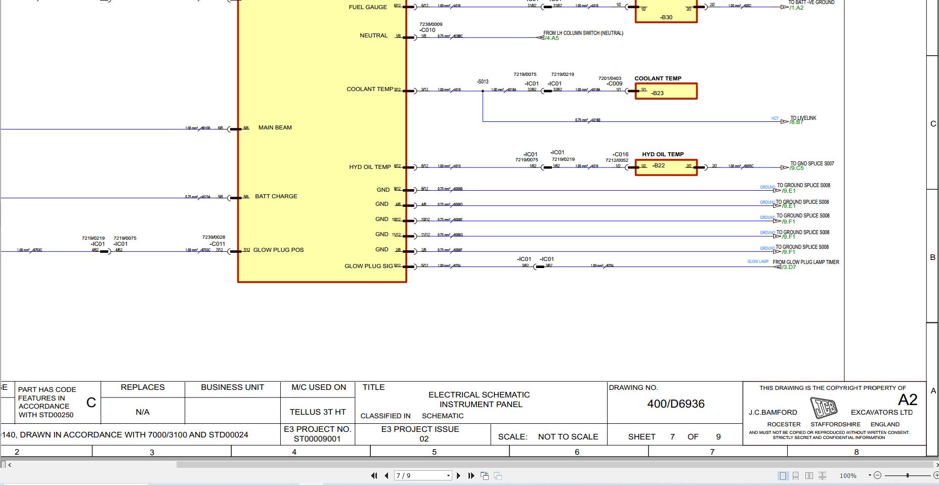Go forward to the next view
Viewport: 939px width, 485px height.
(x=497, y=475)
